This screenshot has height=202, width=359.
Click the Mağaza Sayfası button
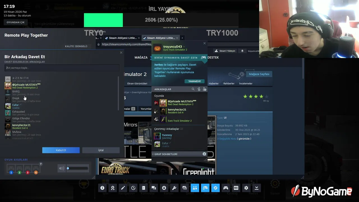pyautogui.click(x=259, y=74)
